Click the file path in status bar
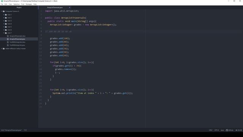The image size is (243, 137). tap(11, 130)
